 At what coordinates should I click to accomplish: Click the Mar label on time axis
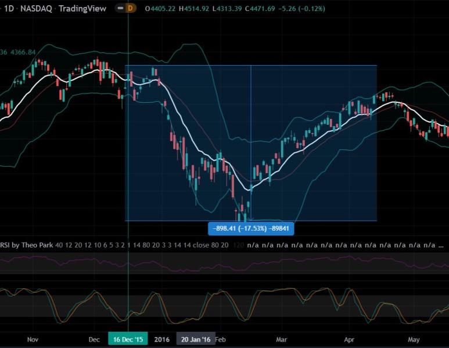tap(282, 339)
